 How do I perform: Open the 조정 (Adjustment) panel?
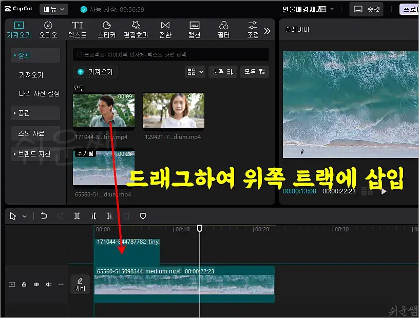tap(252, 29)
